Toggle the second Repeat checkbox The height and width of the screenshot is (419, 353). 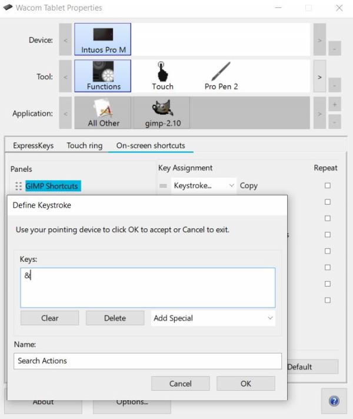(328, 202)
